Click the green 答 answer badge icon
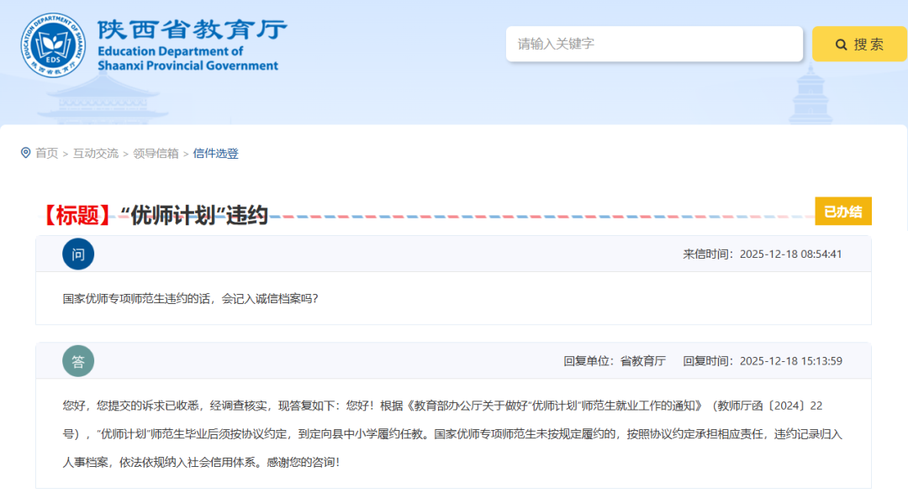908x498 pixels. coord(78,361)
